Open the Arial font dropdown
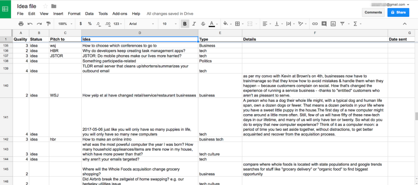 (x=142, y=24)
